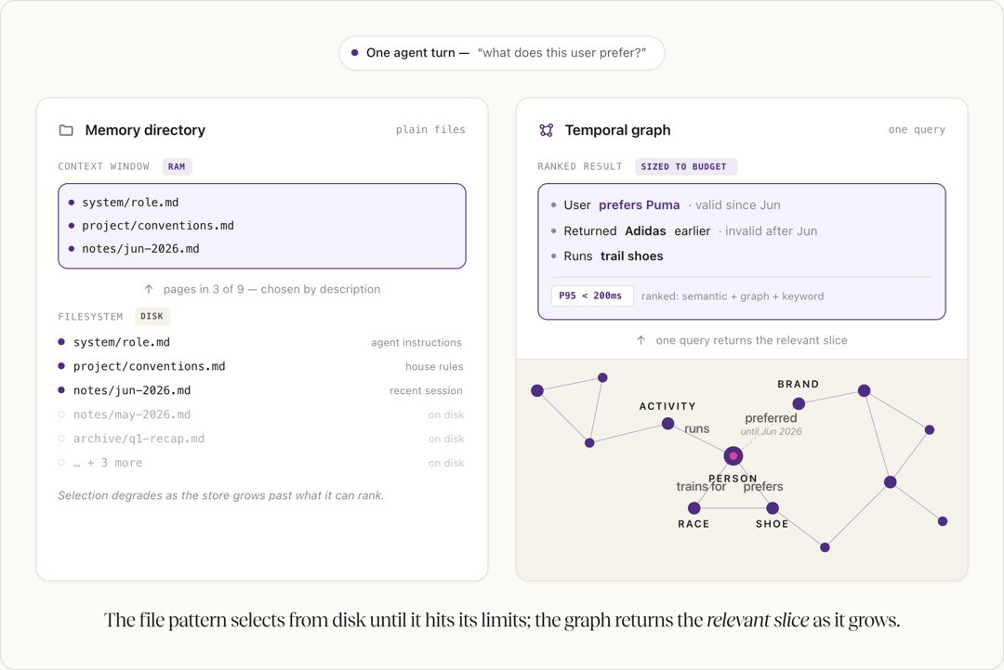The height and width of the screenshot is (670, 1004).
Task: Select the BRAND node in the graph
Action: point(799,404)
